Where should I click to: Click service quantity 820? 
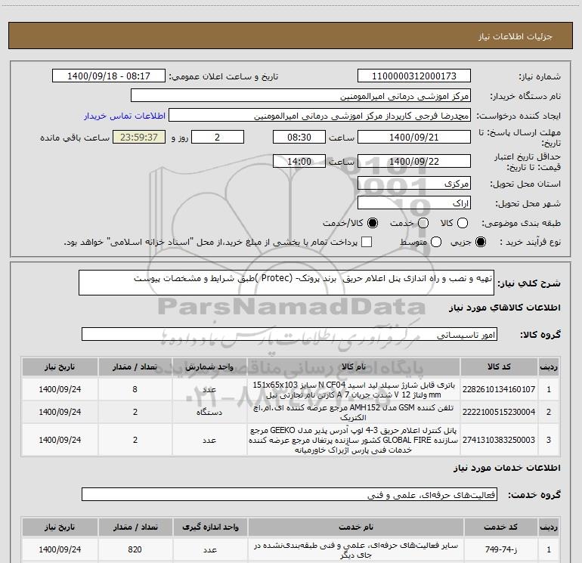(x=135, y=549)
